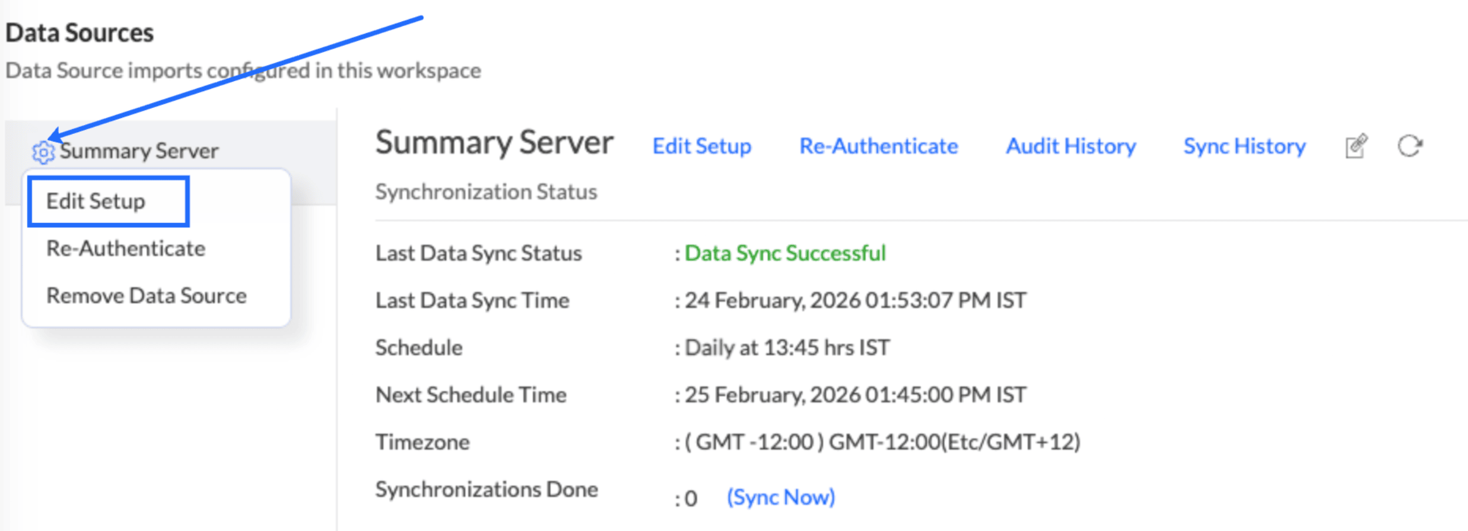The image size is (1468, 531).
Task: Pick Remove Data Source menu option
Action: pos(147,296)
